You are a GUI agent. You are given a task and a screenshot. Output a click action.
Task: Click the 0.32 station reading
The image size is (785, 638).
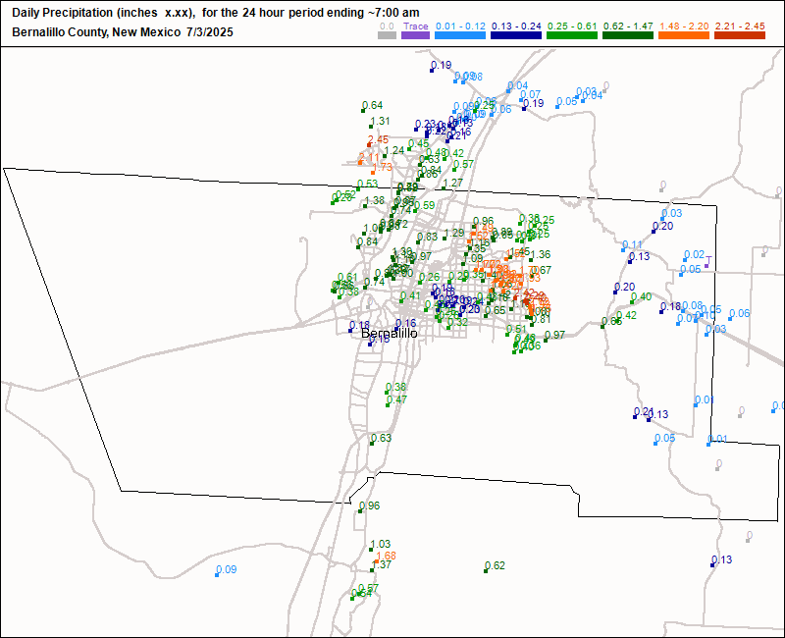click(457, 322)
